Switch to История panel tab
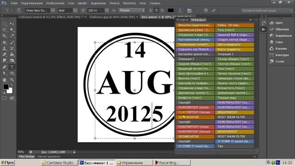Image resolution: width=295 pixels, height=166 pixels. point(182,20)
